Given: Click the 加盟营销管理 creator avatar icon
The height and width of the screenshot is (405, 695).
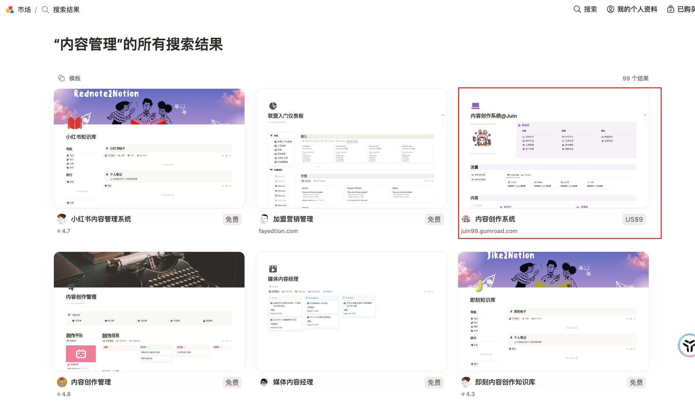Looking at the screenshot, I should tap(264, 219).
